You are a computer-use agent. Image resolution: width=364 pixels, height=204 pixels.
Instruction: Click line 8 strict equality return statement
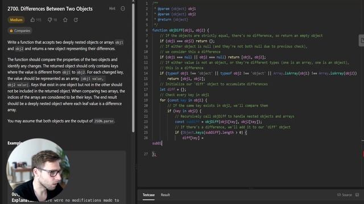click(x=187, y=41)
